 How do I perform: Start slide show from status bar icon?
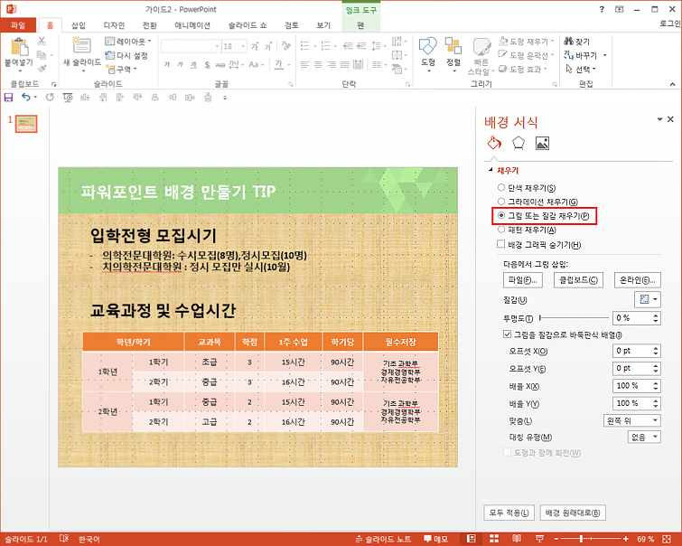coord(539,539)
